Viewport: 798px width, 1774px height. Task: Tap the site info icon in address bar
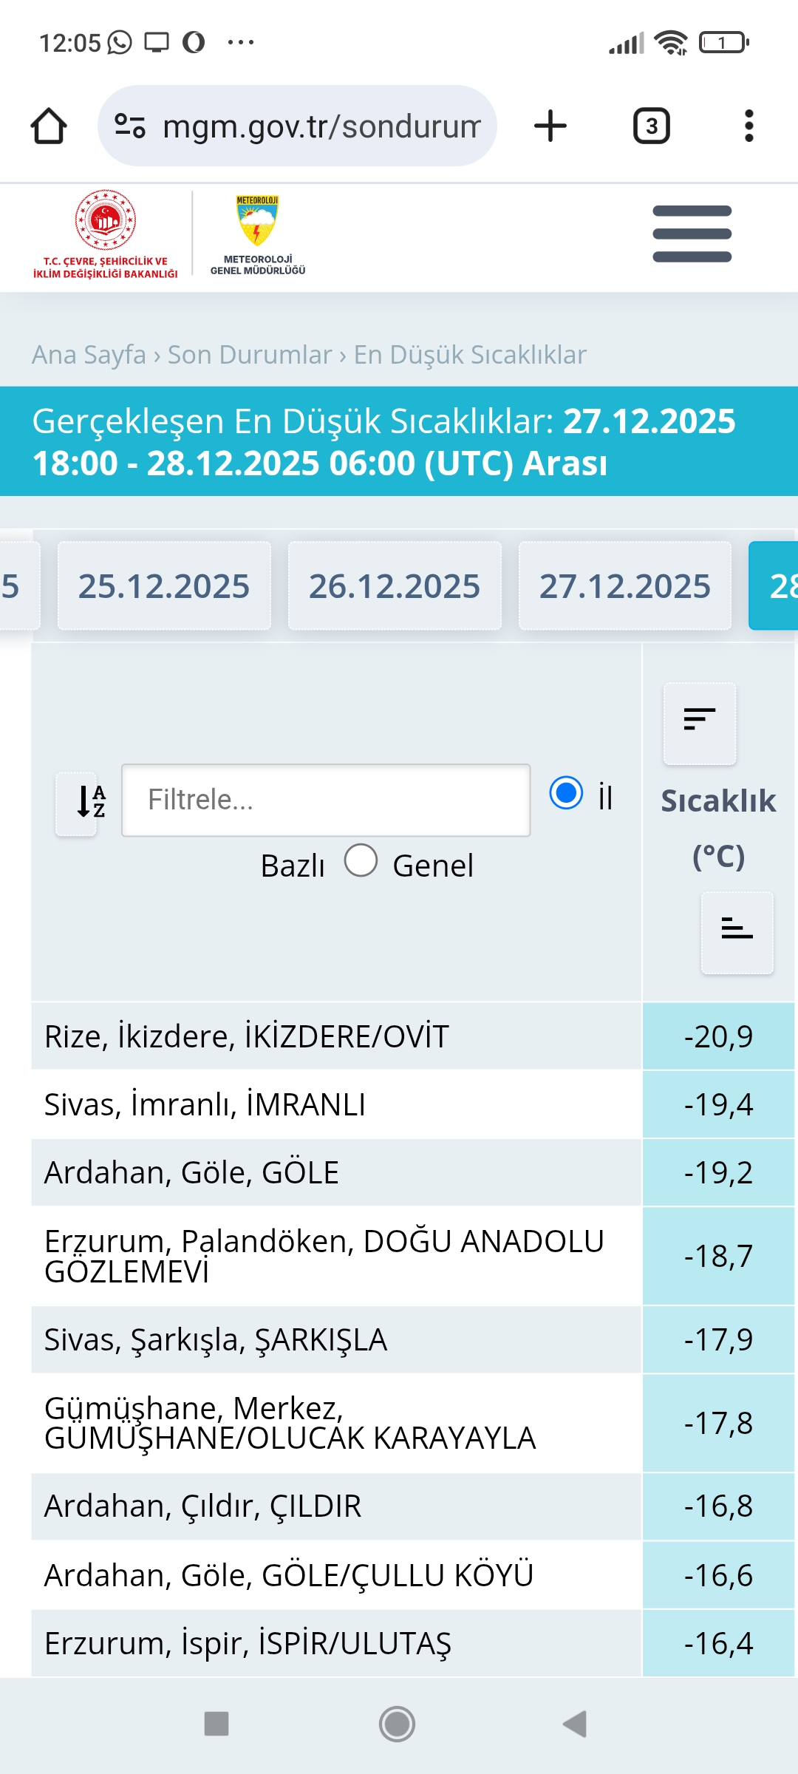(130, 126)
